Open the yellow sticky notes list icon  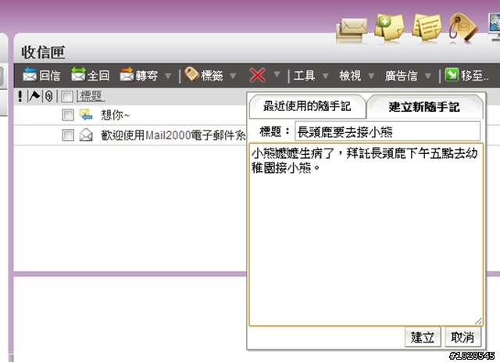tap(427, 27)
